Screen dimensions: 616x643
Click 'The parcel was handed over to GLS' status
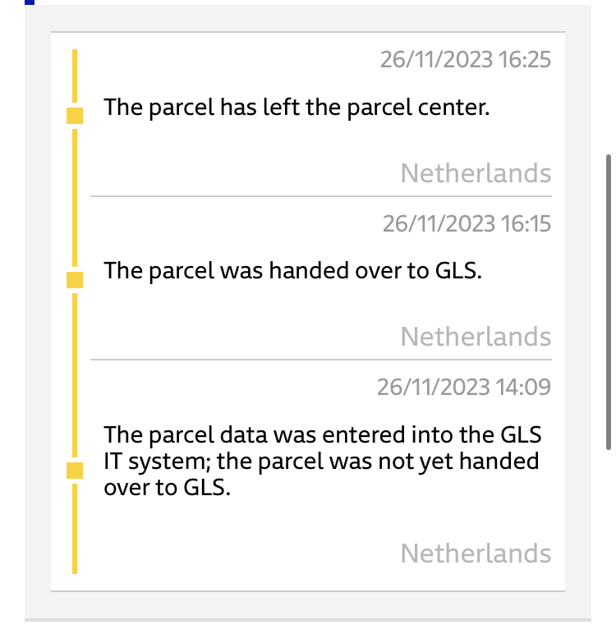[292, 270]
